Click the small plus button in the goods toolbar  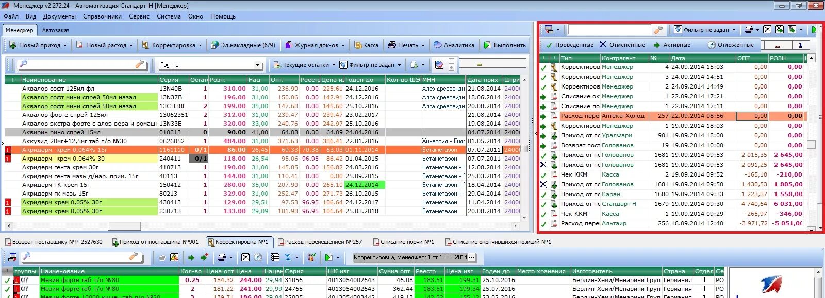(x=451, y=67)
